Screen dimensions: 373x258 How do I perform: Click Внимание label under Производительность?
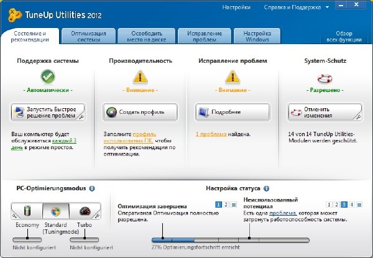click(x=140, y=90)
